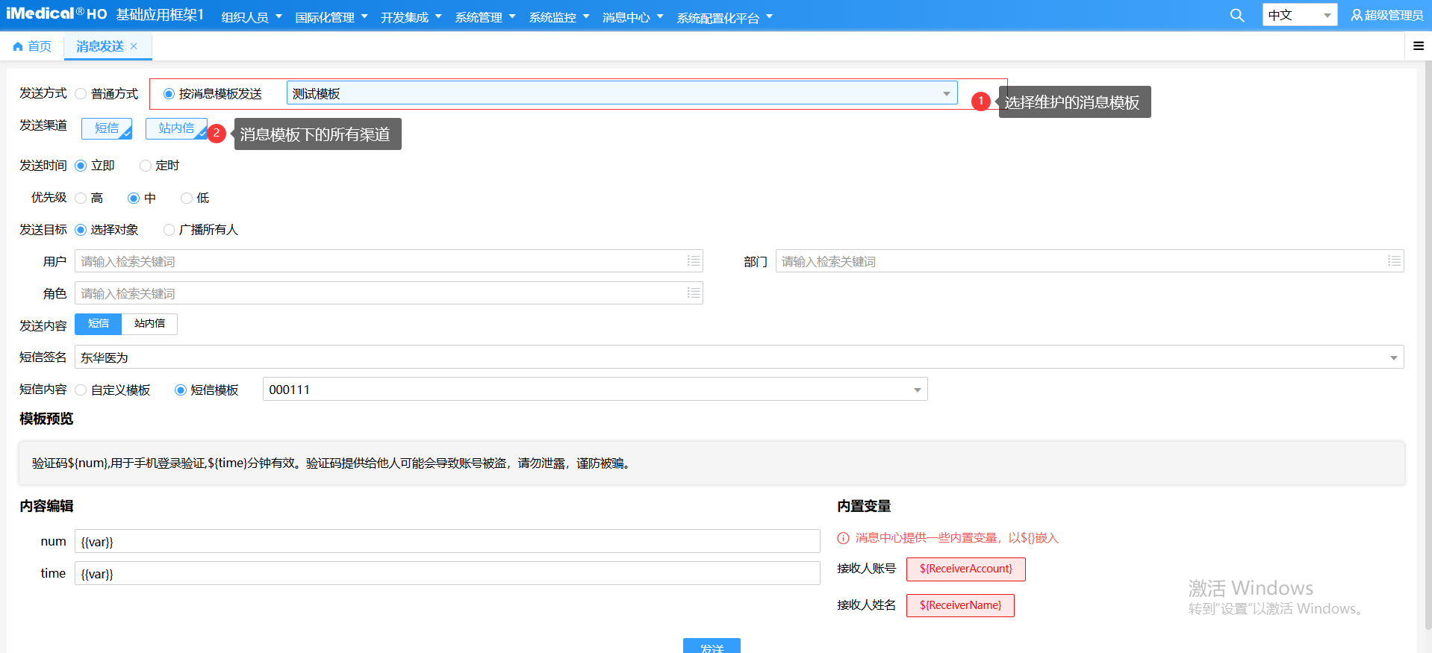Viewport: 1432px width, 653px height.
Task: Click the 超级管理员 user icon
Action: (x=1356, y=16)
